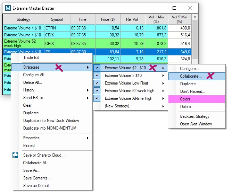Choose Duplicate into MOMO-MENTUM

(50, 128)
